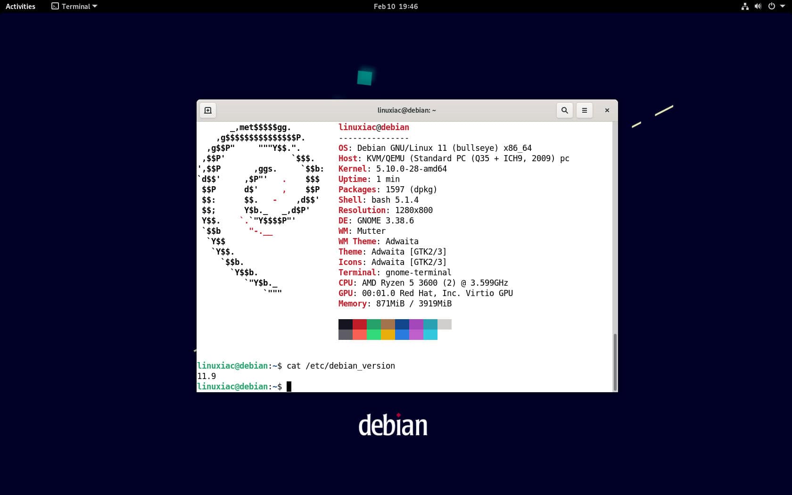
Task: Open a new terminal tab
Action: pos(207,110)
